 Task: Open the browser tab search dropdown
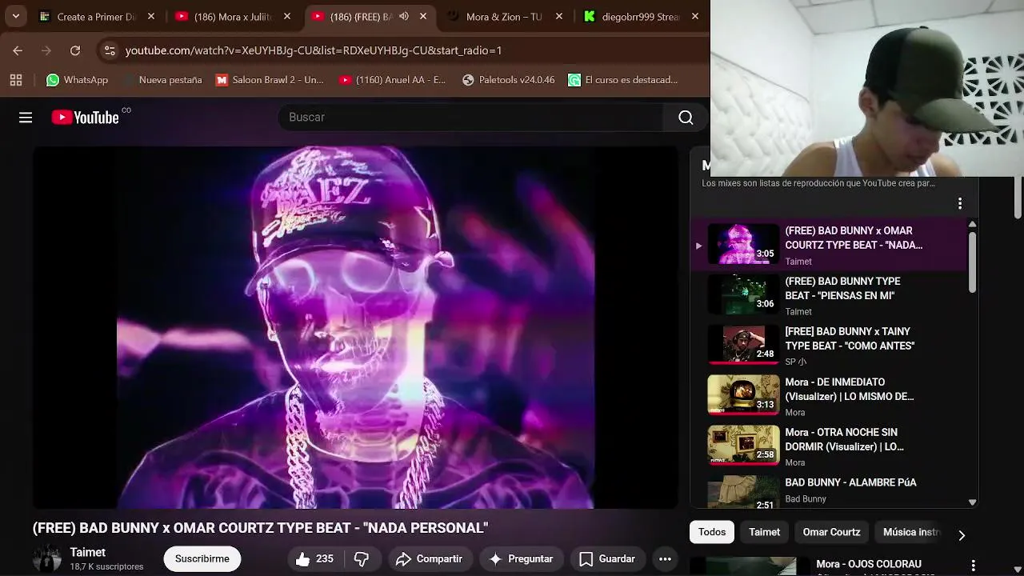pos(15,16)
